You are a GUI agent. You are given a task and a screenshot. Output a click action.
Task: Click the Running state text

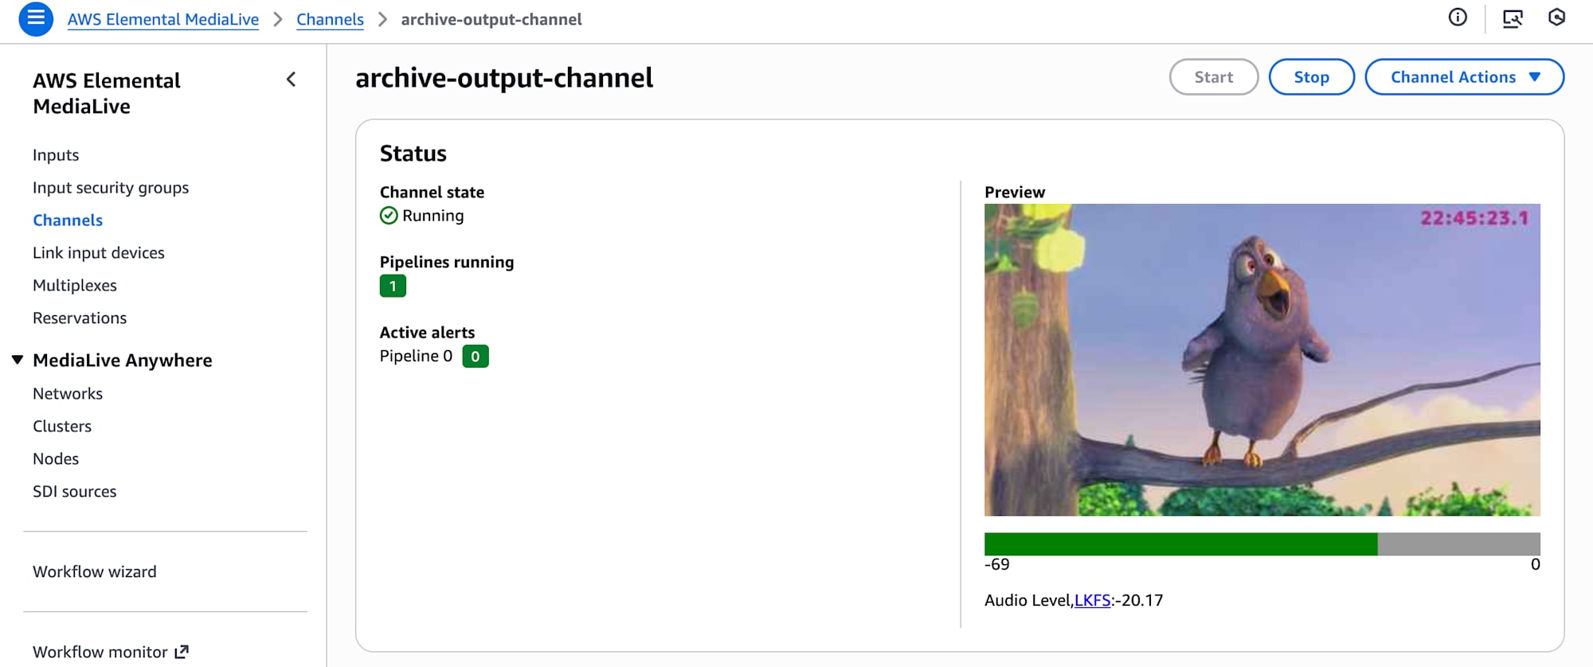click(433, 216)
